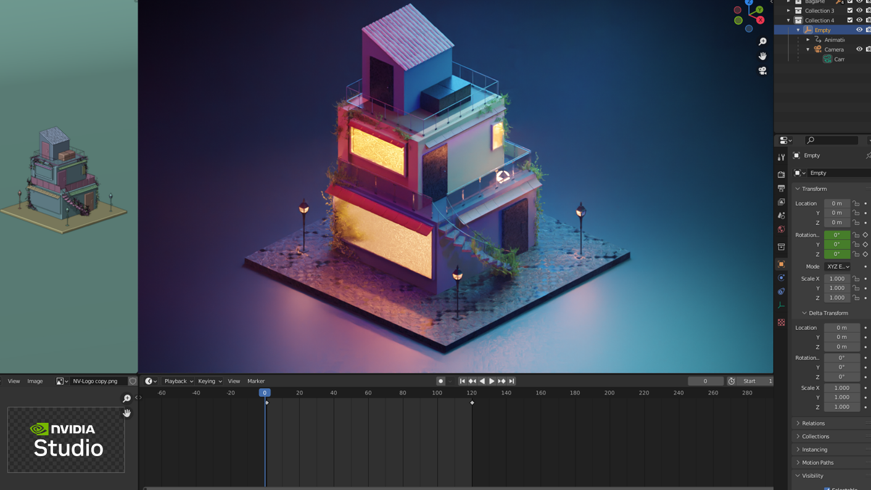This screenshot has height=490, width=871.
Task: Click the Collection 3 icon in outliner
Action: [x=798, y=10]
